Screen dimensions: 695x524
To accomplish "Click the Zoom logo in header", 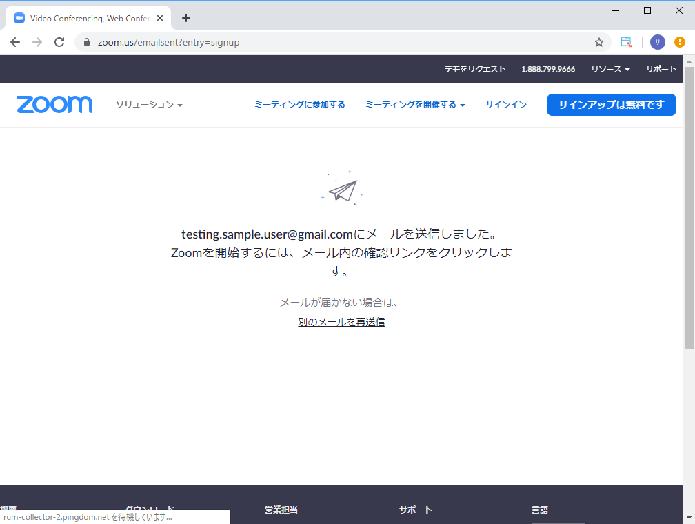I will click(x=54, y=104).
